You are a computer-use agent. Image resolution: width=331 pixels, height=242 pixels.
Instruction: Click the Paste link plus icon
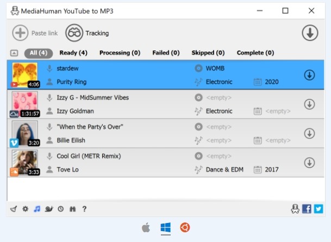pyautogui.click(x=20, y=33)
